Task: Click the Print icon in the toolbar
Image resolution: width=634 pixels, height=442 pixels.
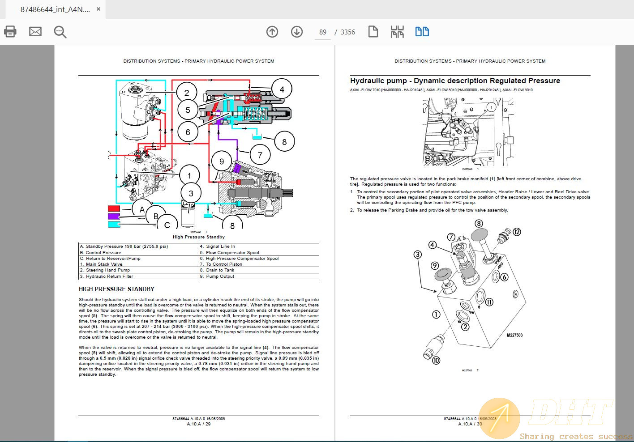Action: pyautogui.click(x=10, y=32)
